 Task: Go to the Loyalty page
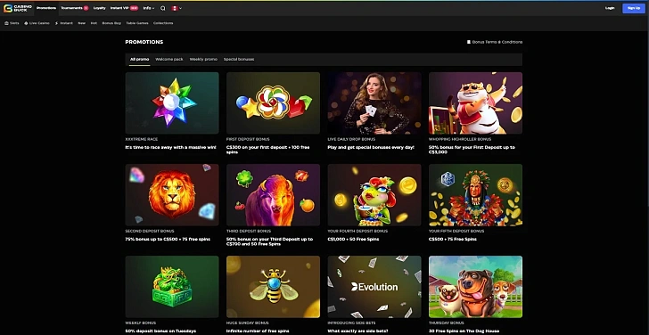[99, 8]
